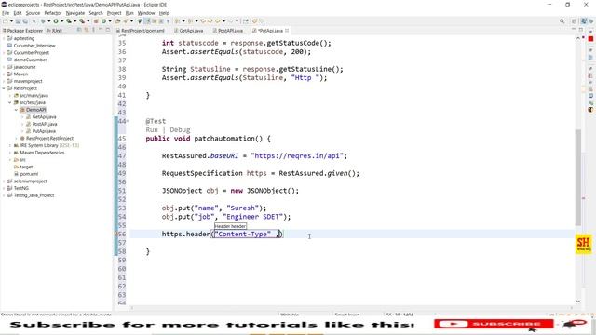Image resolution: width=596 pixels, height=335 pixels.
Task: Open the Source menu
Action: click(x=33, y=13)
